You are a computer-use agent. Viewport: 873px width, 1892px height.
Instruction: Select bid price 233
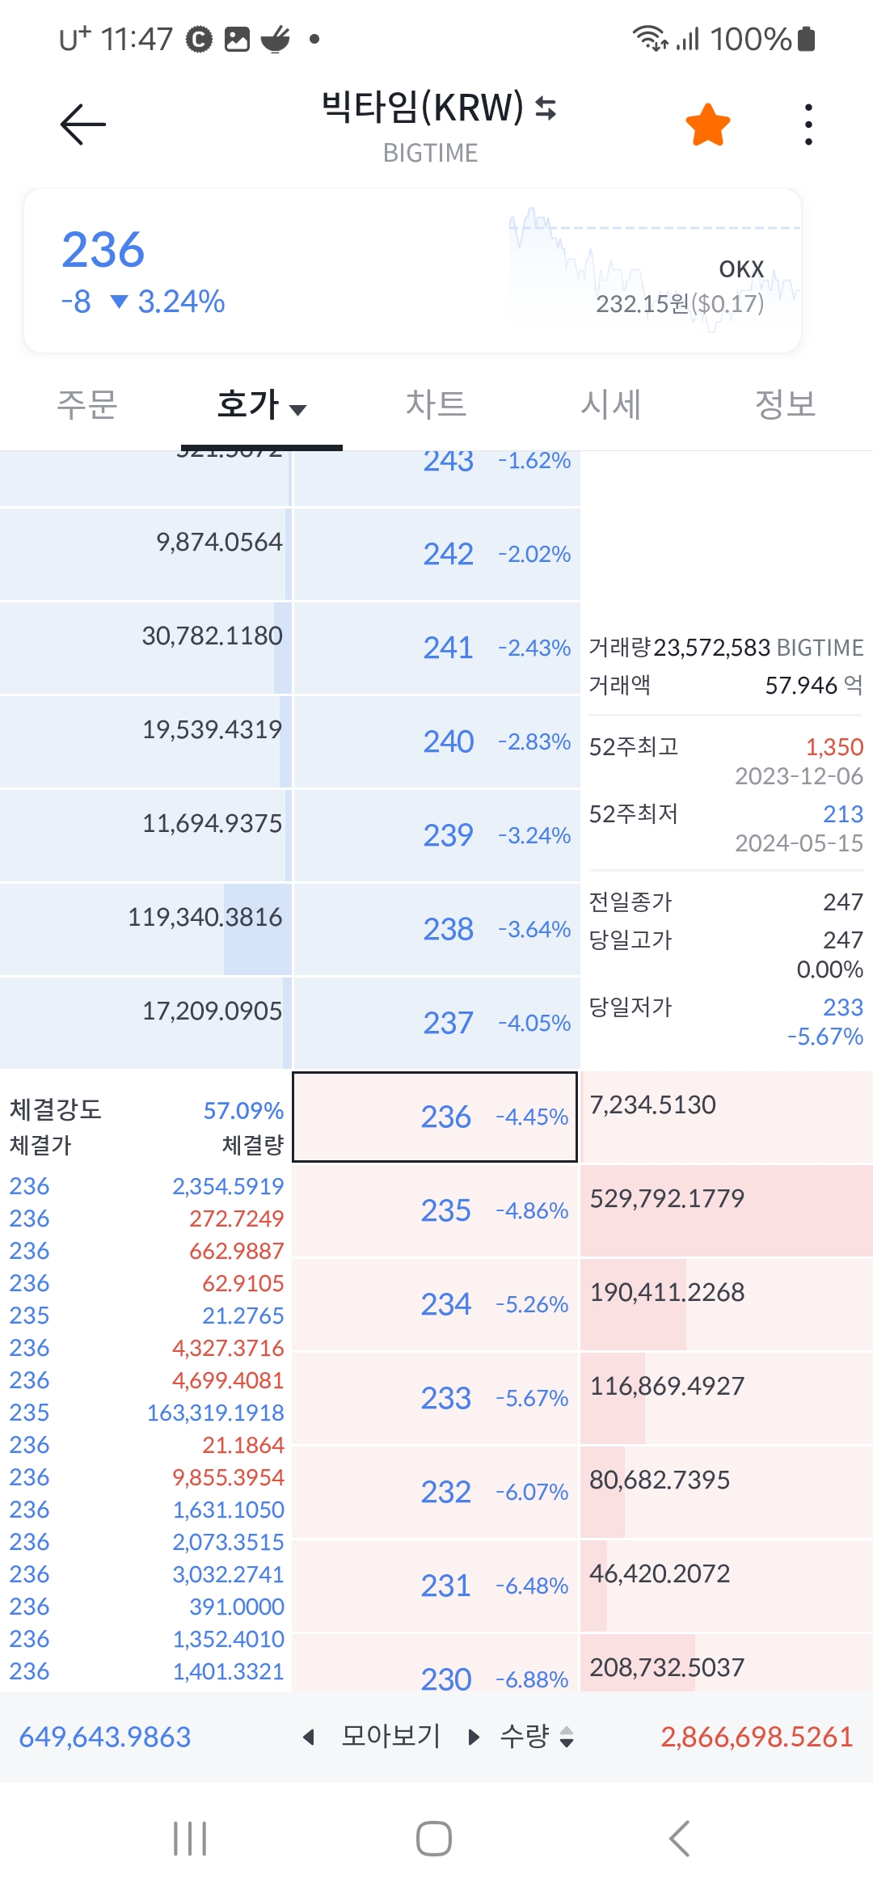click(435, 1399)
